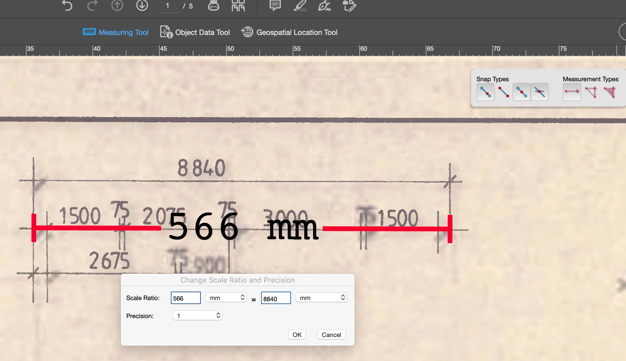Open the right scale unit mm dropdown
Screen dimensions: 626x361
321,298
